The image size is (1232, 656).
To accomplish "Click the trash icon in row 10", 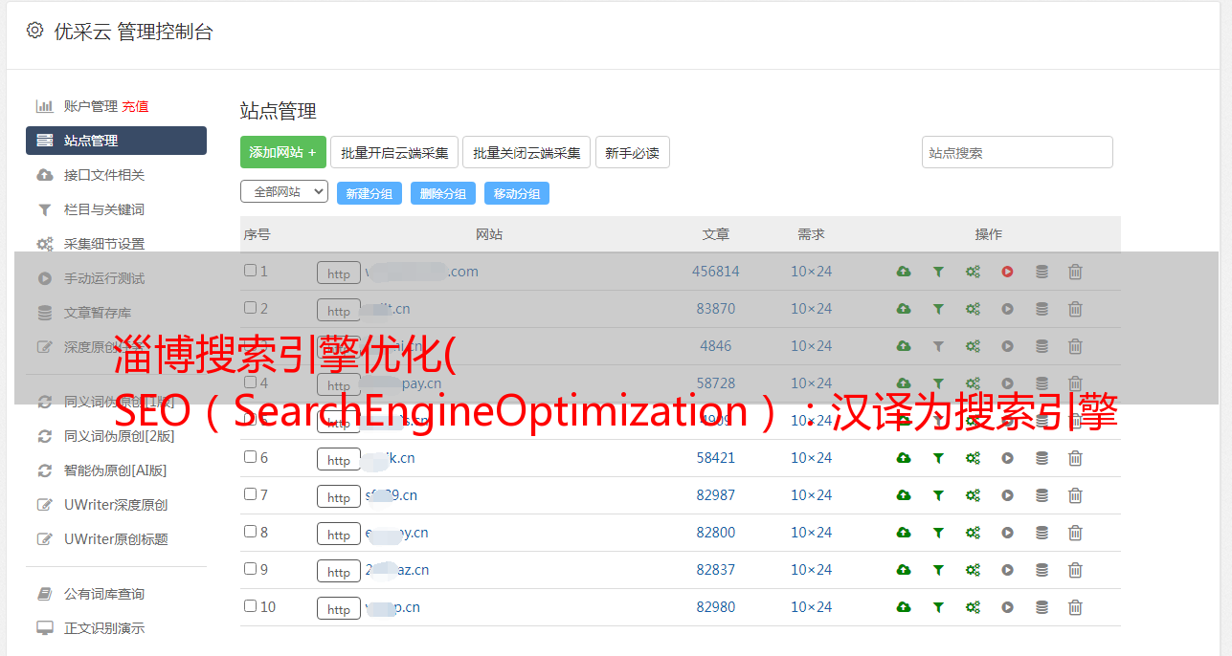I will (1075, 607).
